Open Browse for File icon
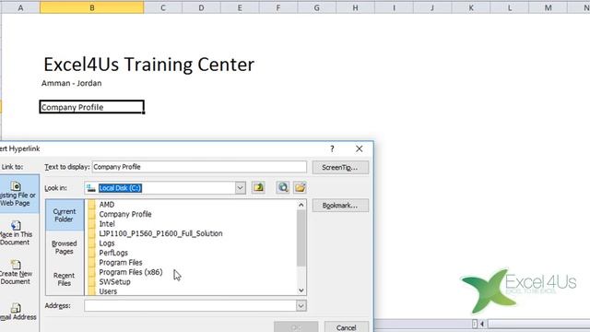The image size is (590, 332). click(x=300, y=187)
